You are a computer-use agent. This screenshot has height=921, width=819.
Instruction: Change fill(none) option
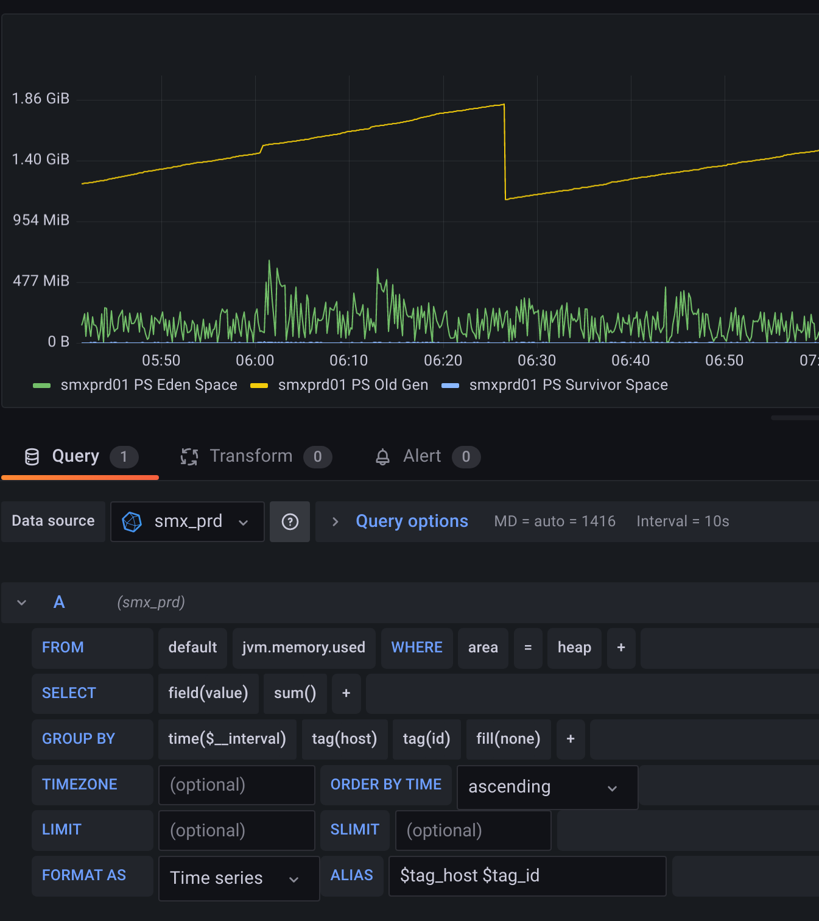pyautogui.click(x=508, y=739)
